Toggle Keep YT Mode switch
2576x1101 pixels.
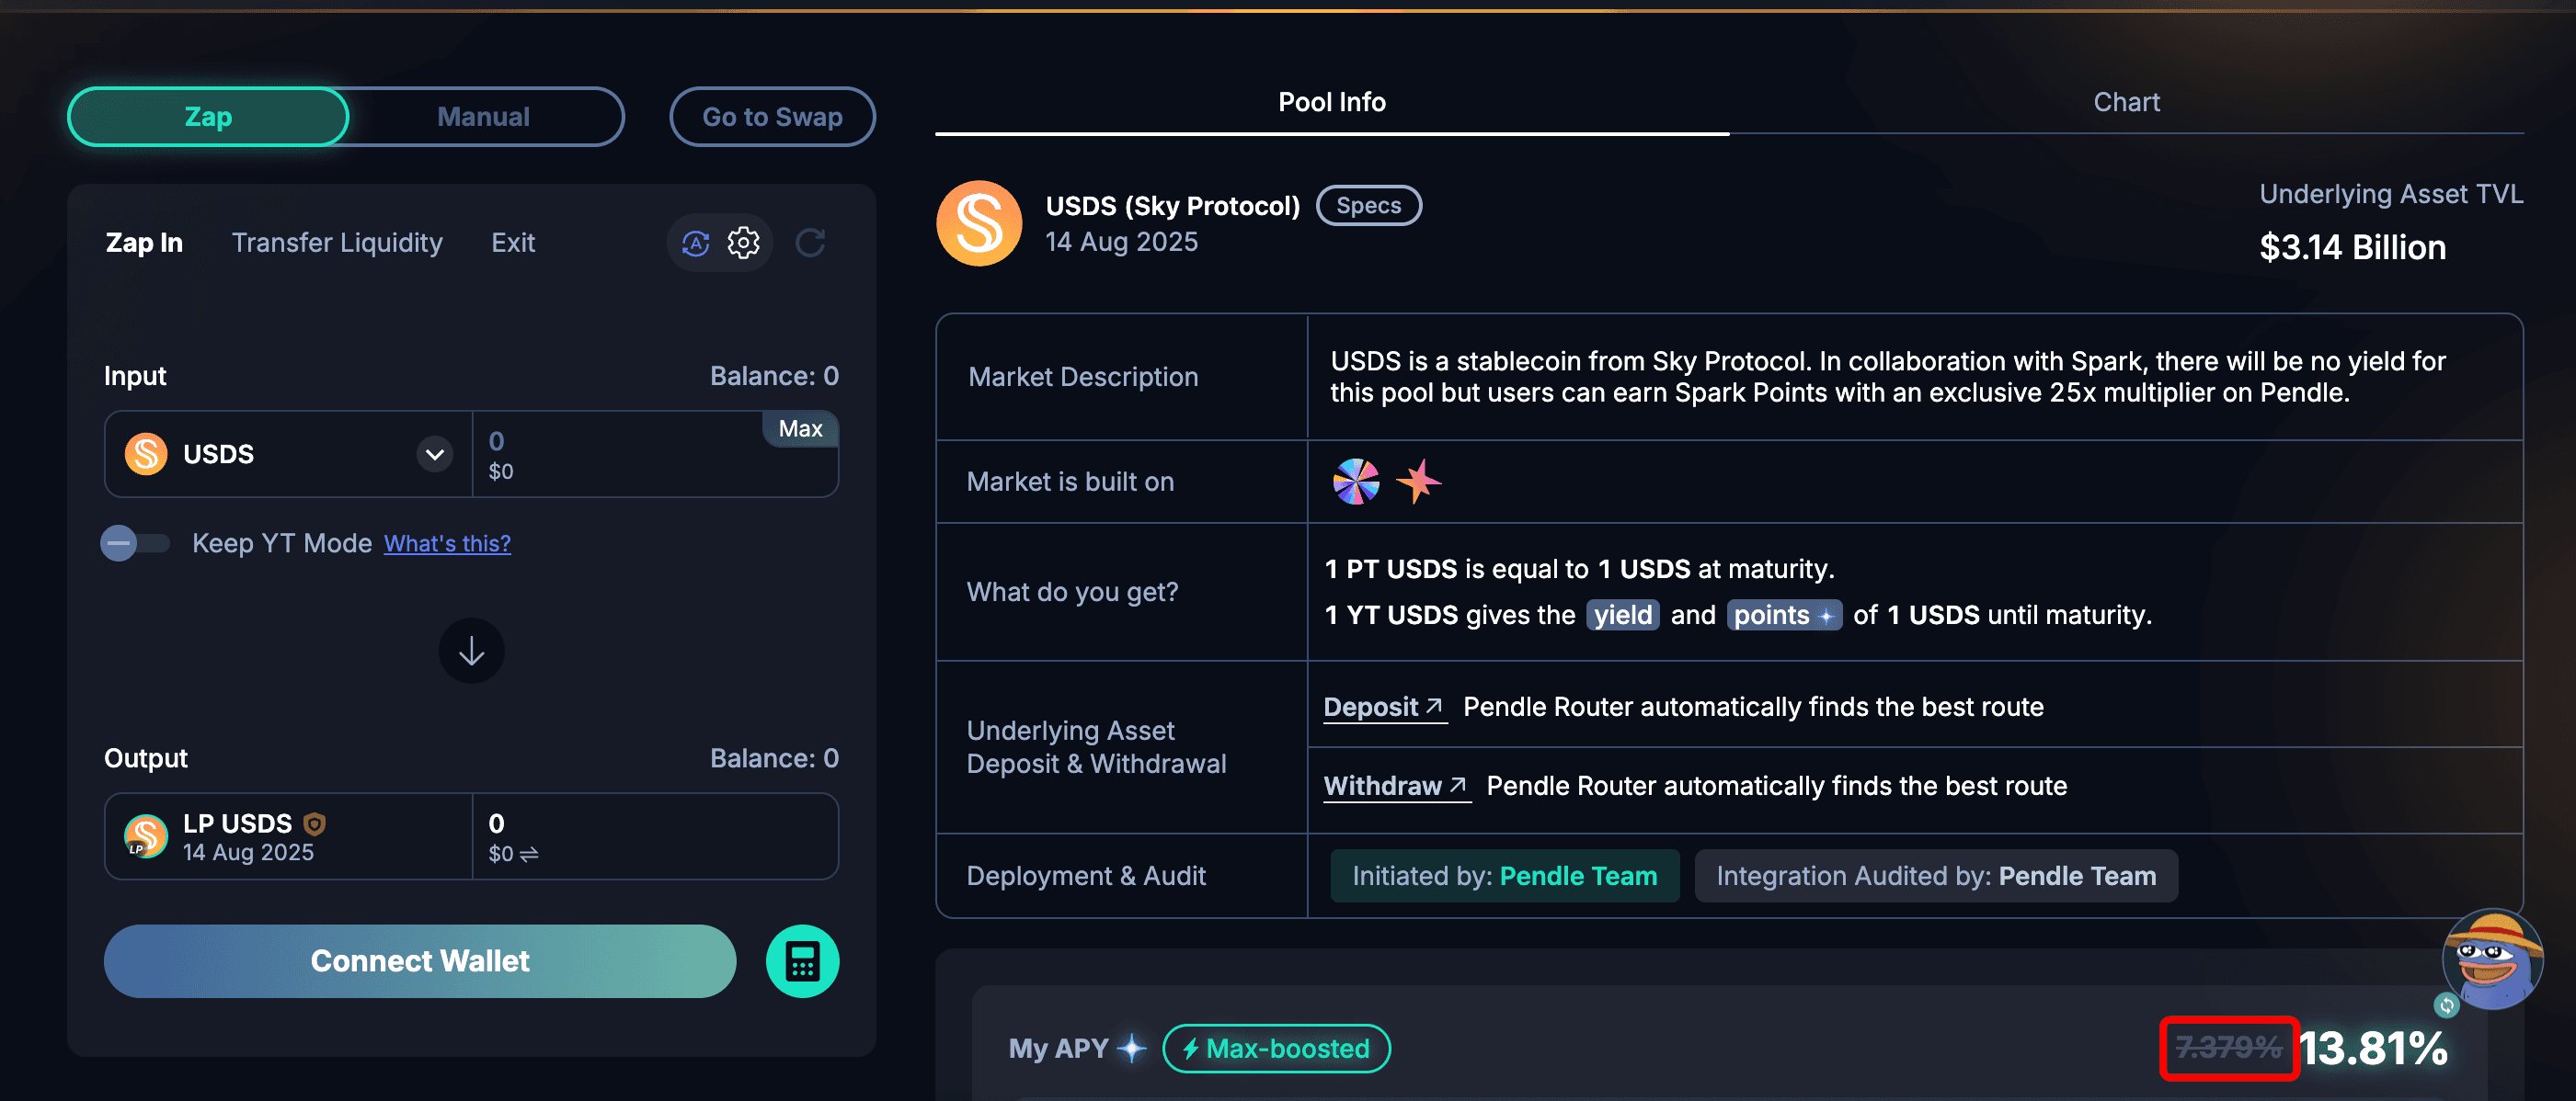pyautogui.click(x=135, y=543)
